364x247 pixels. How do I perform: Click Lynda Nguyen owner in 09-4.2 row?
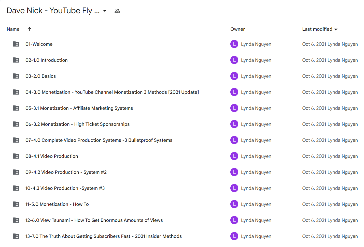[x=256, y=172]
